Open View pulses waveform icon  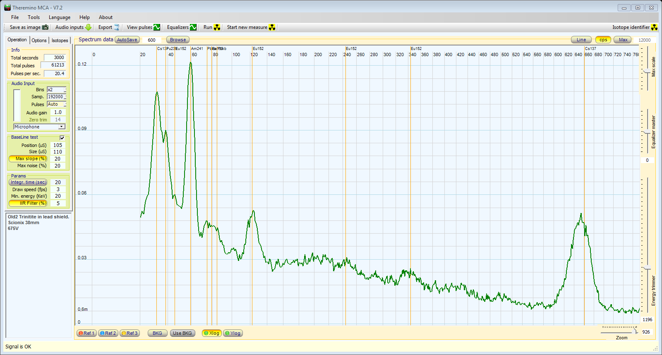pos(157,27)
